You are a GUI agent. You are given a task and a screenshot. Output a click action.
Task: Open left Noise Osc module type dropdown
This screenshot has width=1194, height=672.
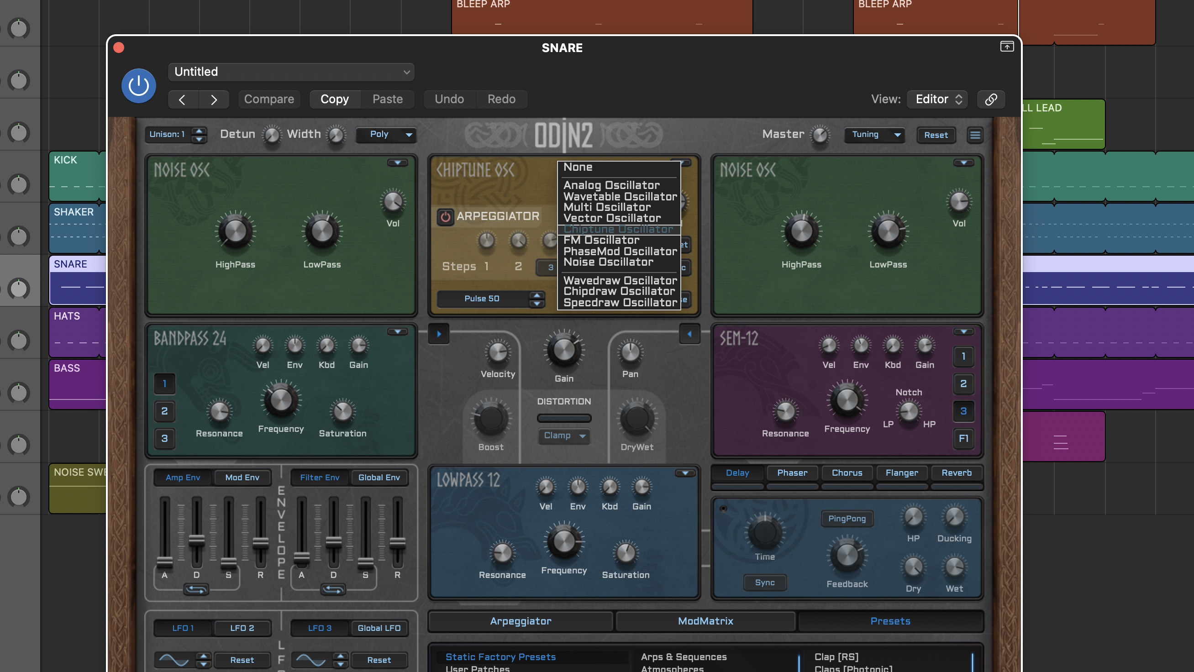[x=397, y=163]
